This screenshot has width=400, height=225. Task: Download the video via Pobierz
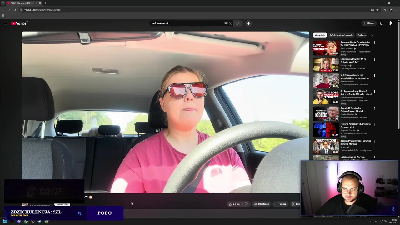point(280,204)
